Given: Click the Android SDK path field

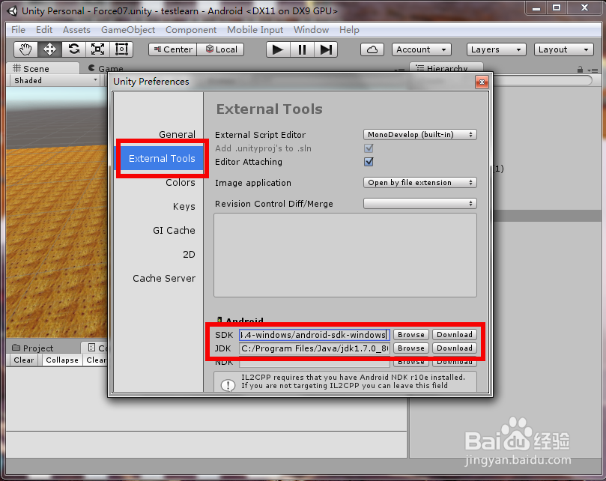Looking at the screenshot, I should tap(314, 334).
